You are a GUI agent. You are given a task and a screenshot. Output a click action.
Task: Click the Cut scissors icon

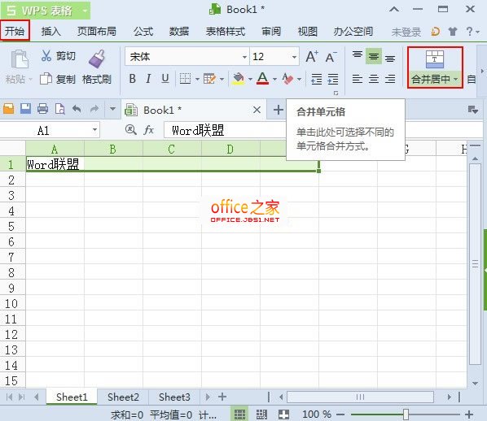coord(46,56)
